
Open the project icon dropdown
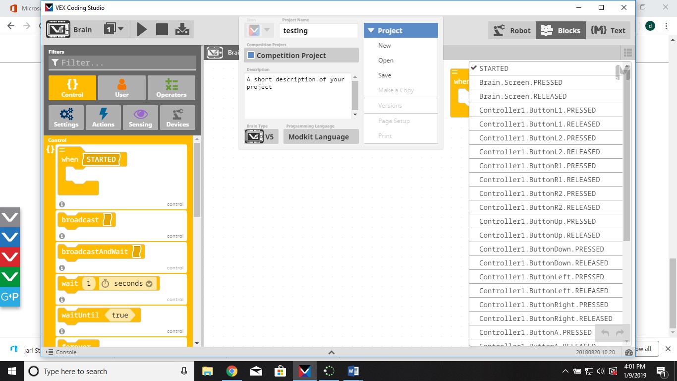coord(266,30)
